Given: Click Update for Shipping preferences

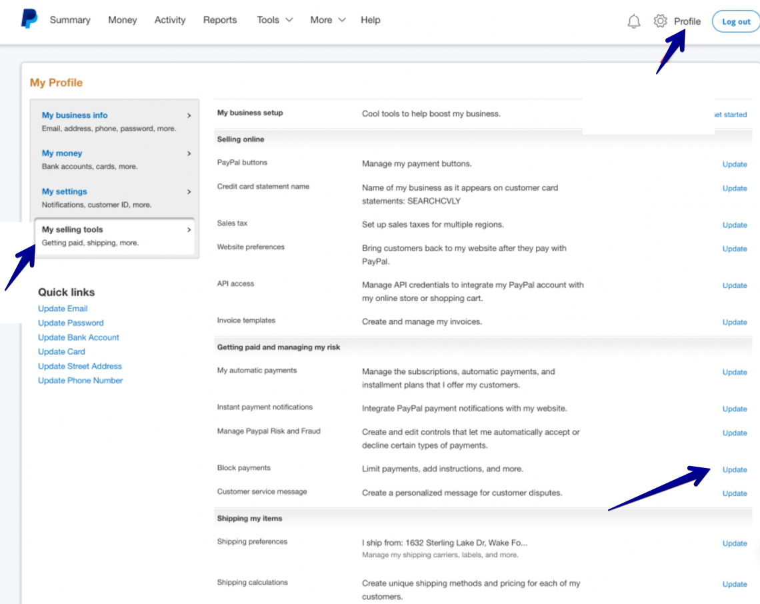Looking at the screenshot, I should [x=735, y=543].
